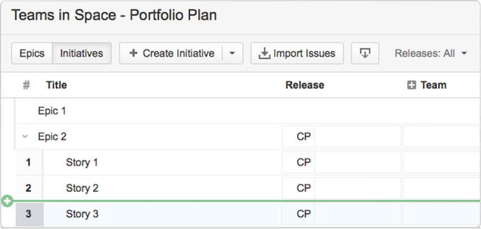
Task: Select the Story 2 row title
Action: (x=82, y=188)
